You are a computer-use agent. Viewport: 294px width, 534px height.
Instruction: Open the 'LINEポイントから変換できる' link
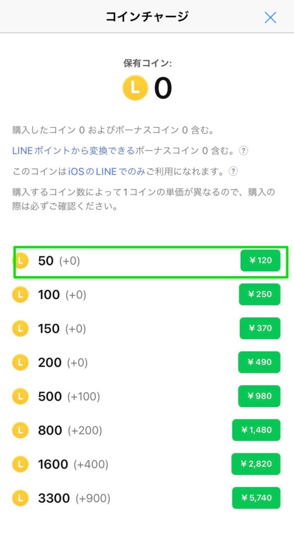pyautogui.click(x=73, y=151)
